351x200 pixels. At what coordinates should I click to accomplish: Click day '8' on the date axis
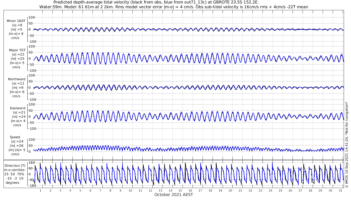[110, 190]
